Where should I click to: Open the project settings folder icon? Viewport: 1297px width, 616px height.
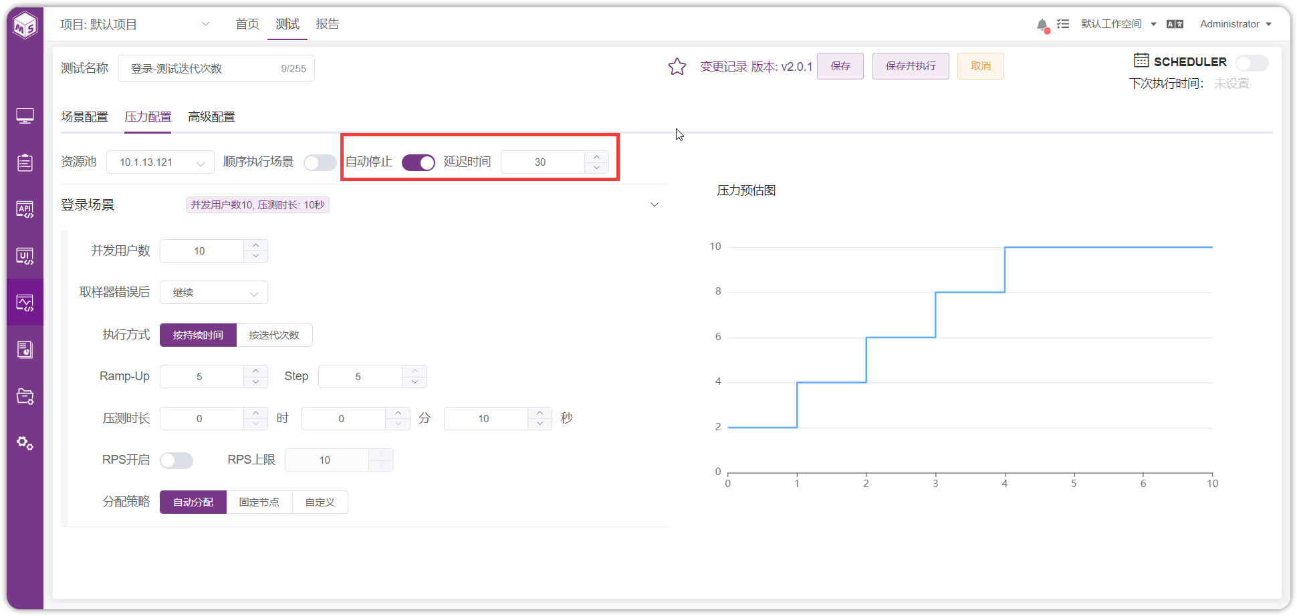click(x=25, y=396)
